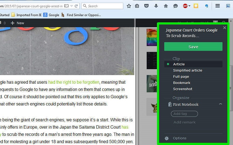
Task: Go to the Firefox home page icon
Action: pyautogui.click(x=166, y=6)
